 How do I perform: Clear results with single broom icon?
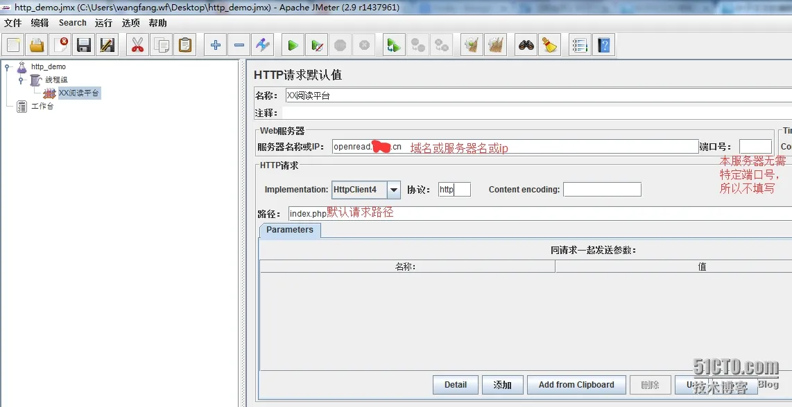click(472, 46)
